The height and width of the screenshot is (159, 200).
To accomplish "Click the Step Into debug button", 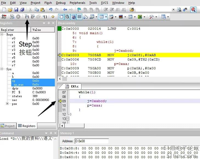I will [27, 17].
